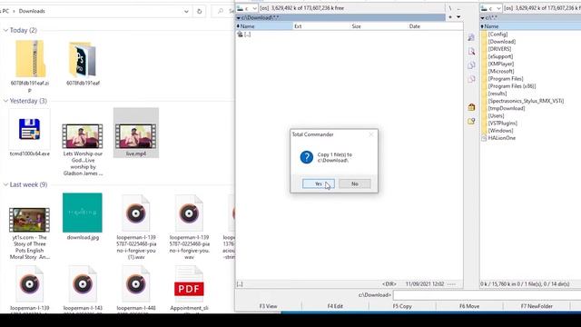Select the looperman-l-448 audio file icon
The height and width of the screenshot is (327, 581).
pos(136,284)
